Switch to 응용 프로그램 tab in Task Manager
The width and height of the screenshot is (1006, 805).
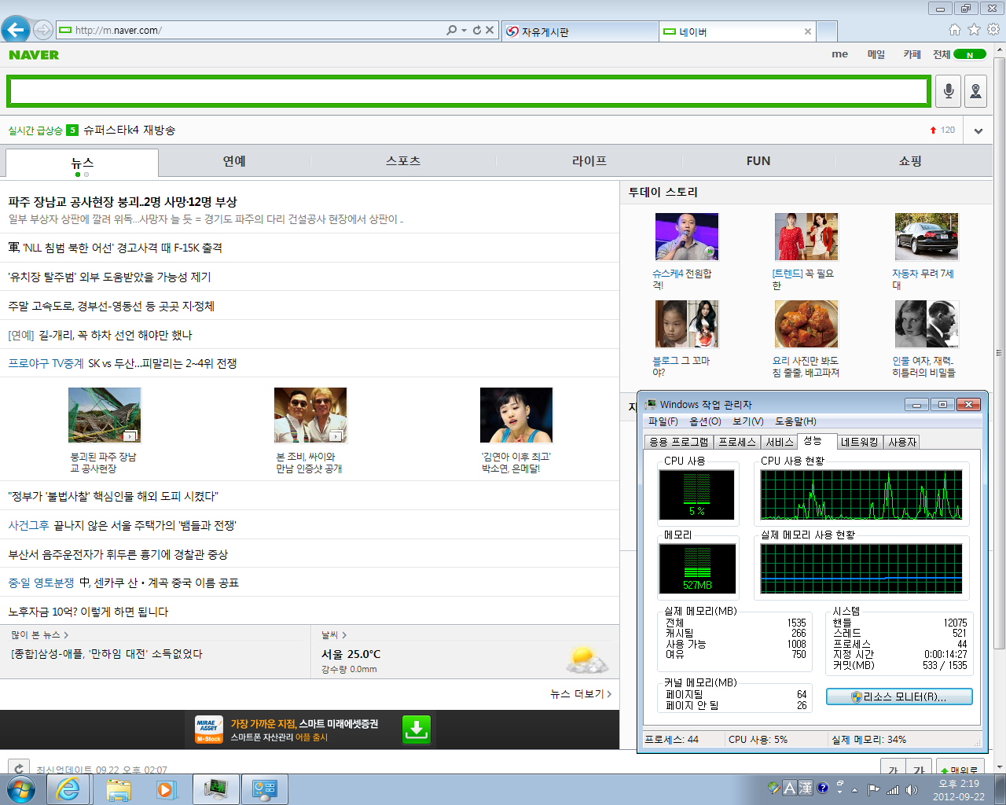click(x=679, y=442)
